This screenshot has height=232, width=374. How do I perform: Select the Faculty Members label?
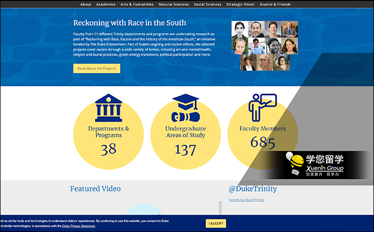click(263, 129)
